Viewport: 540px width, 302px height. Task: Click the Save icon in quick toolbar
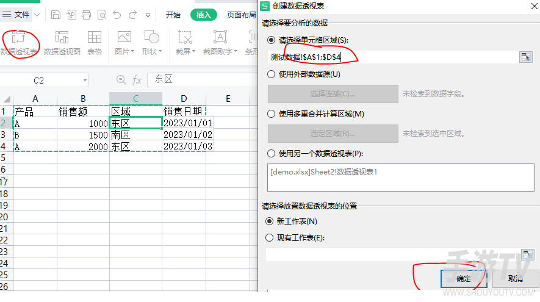(56, 15)
